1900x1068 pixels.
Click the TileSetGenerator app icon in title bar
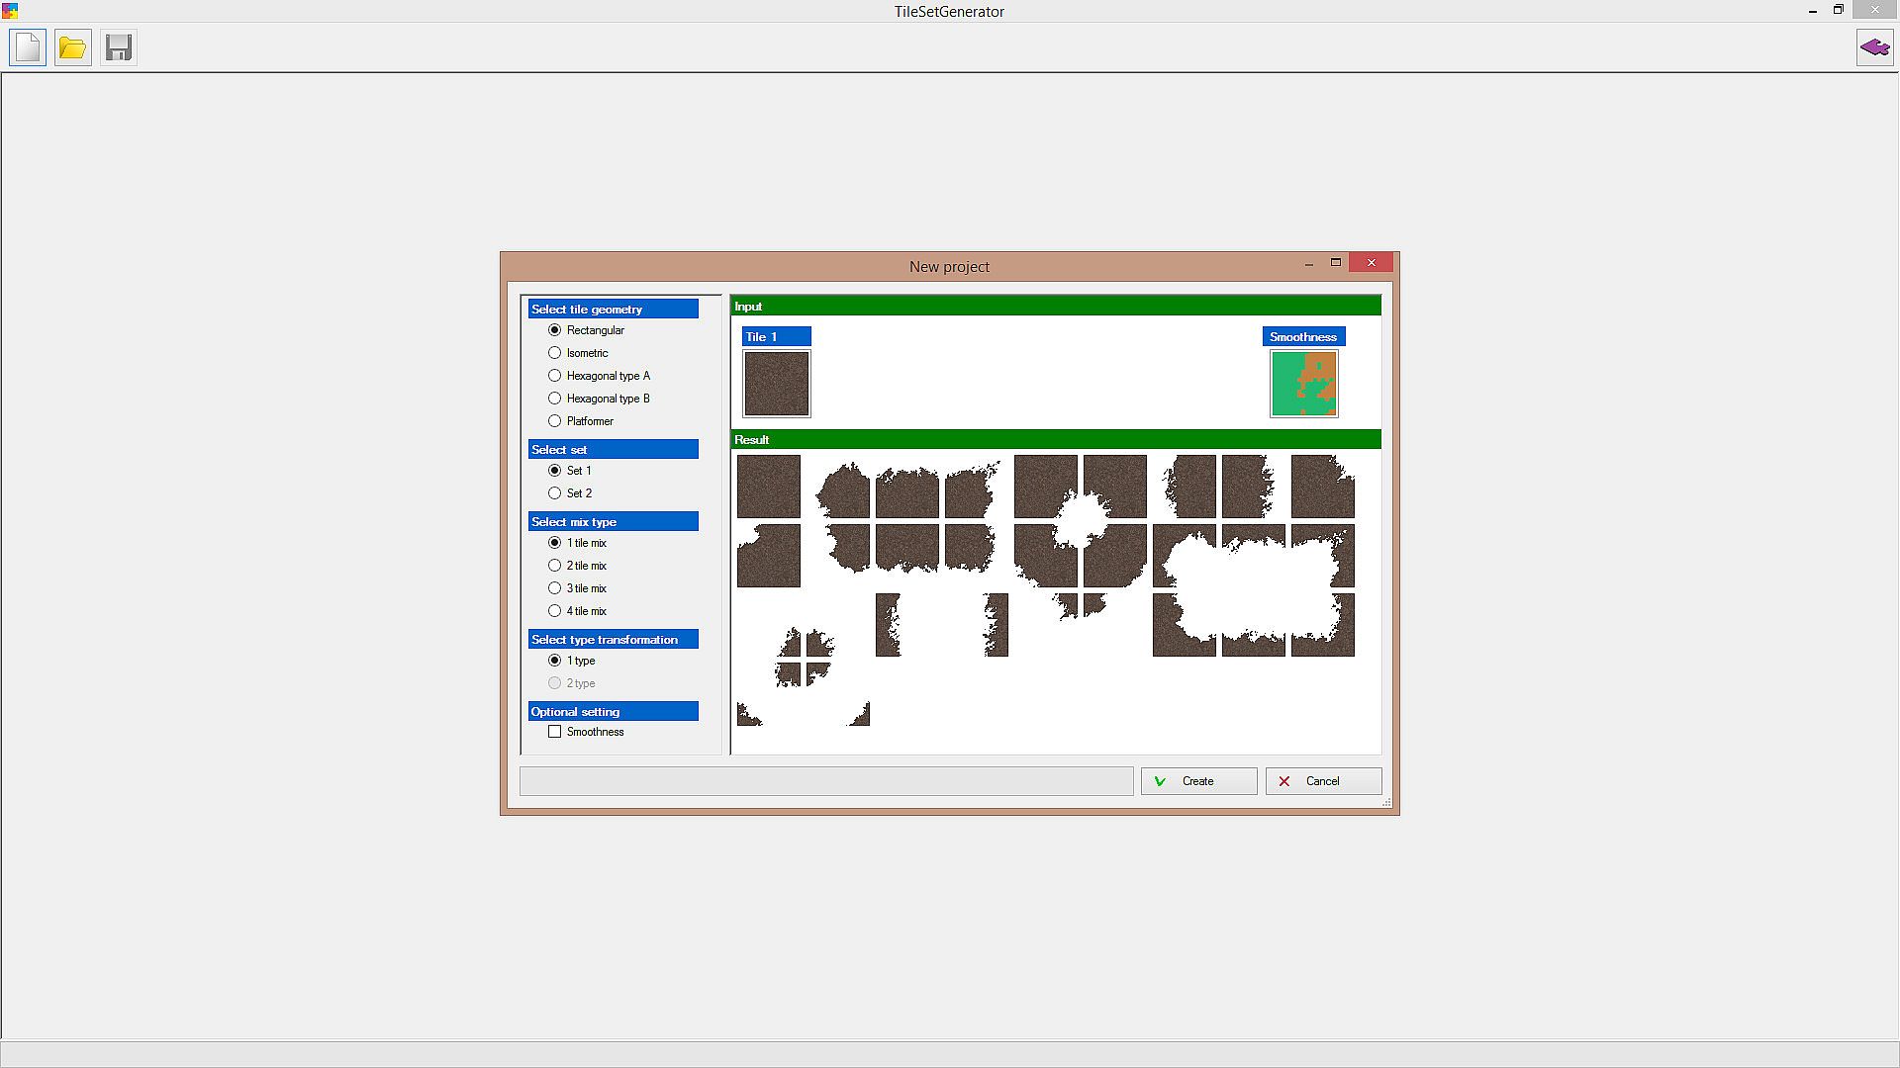click(x=10, y=11)
